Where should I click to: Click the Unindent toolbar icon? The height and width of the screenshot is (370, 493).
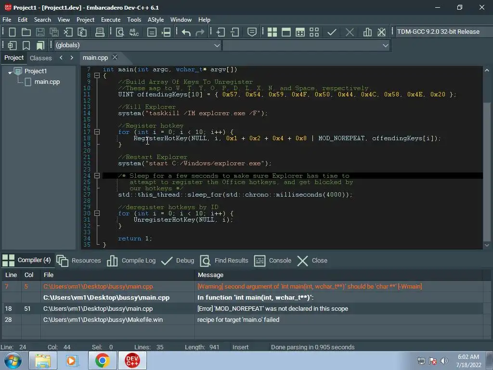coord(234,32)
